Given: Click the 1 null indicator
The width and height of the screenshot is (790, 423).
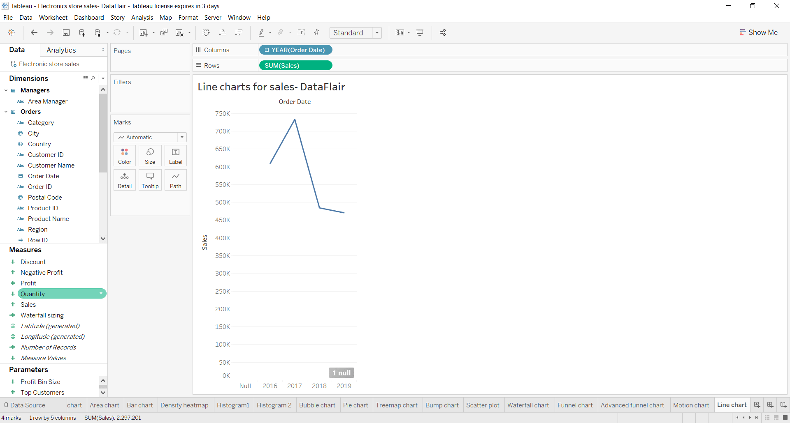Looking at the screenshot, I should [x=342, y=372].
